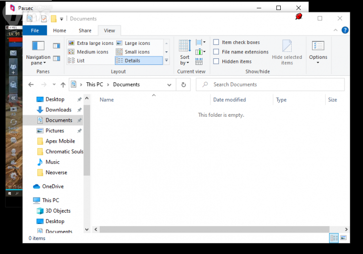Refresh the Documents folder

pos(183,85)
